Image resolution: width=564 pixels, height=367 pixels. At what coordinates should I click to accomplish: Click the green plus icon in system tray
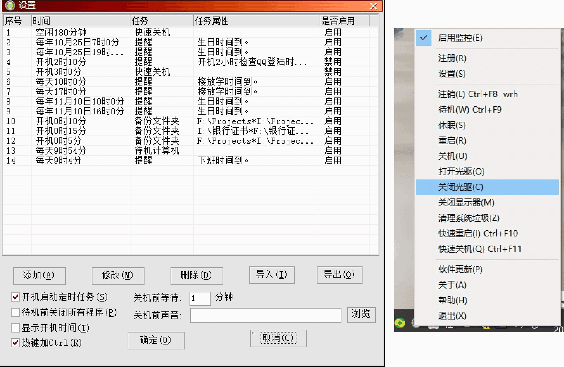coord(400,323)
